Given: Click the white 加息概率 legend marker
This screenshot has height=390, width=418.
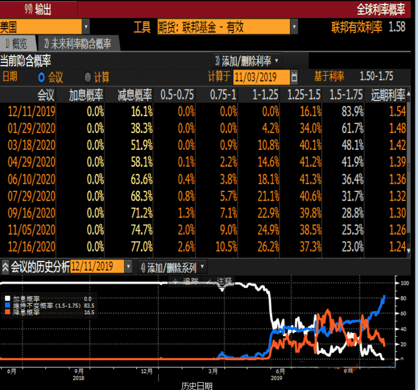Looking at the screenshot, I should pos(7,298).
